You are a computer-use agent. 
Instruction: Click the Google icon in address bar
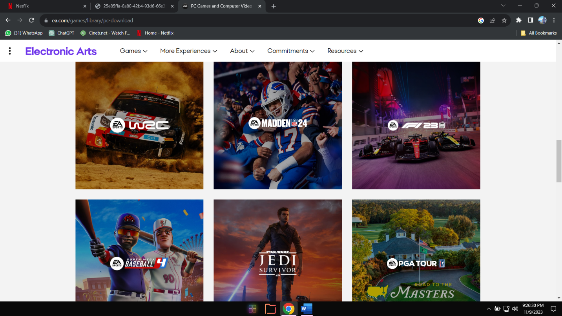(x=481, y=20)
